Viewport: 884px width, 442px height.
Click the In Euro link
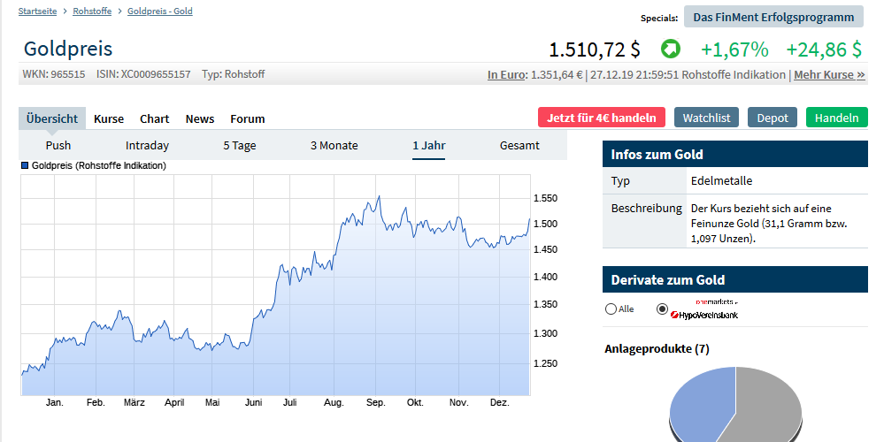coord(506,75)
